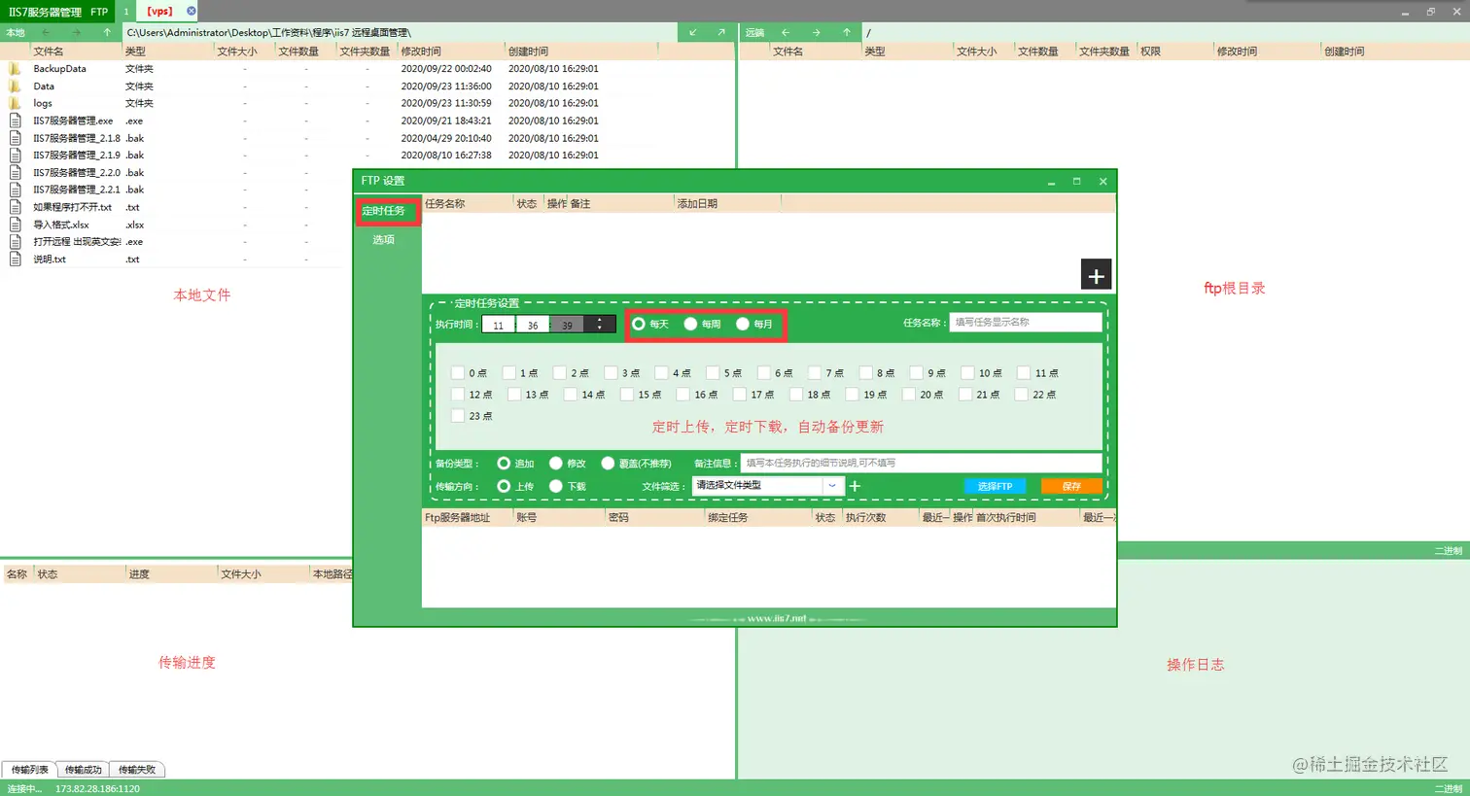Viewport: 1470px width, 796px height.
Task: Open the 选项 section in FTP settings
Action: pyautogui.click(x=384, y=239)
